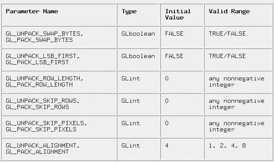Click FALSE initial value for SWAP_BYTES
274x162 pixels.
point(174,34)
